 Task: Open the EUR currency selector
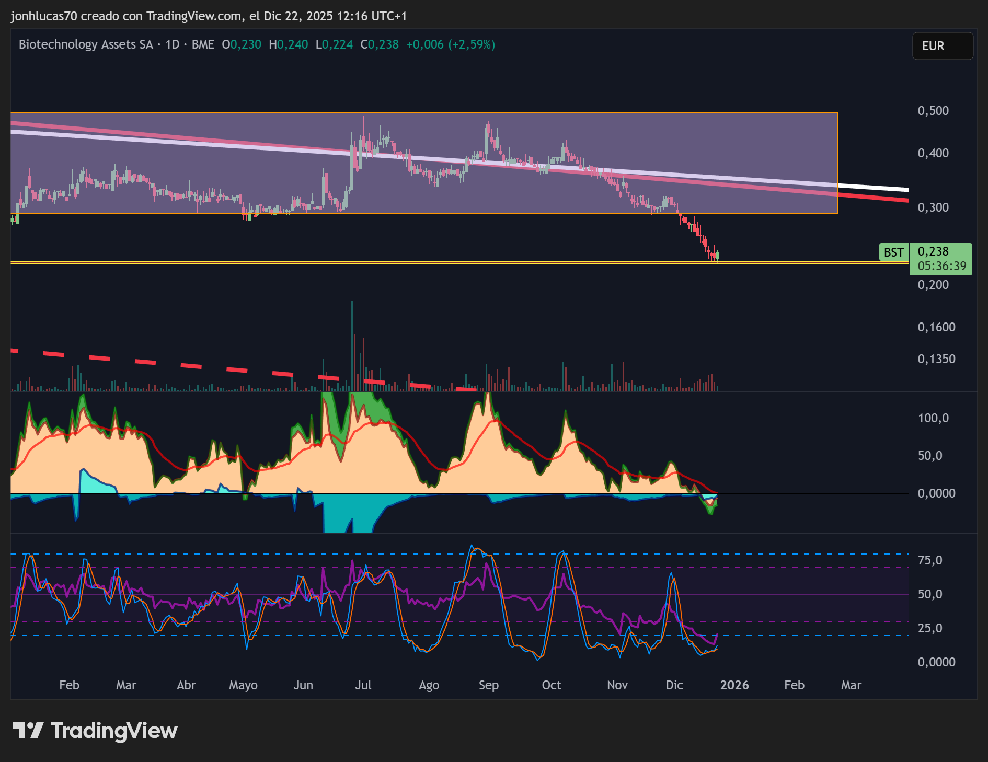[x=942, y=46]
